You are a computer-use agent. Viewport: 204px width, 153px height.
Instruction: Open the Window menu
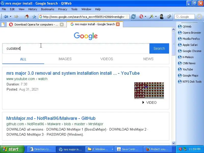click(86, 9)
